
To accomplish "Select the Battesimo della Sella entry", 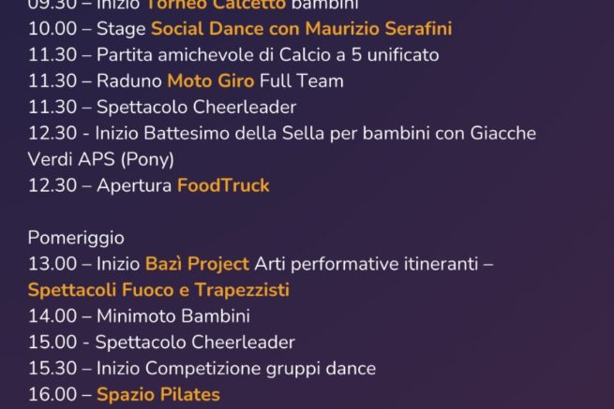I will click(281, 133).
